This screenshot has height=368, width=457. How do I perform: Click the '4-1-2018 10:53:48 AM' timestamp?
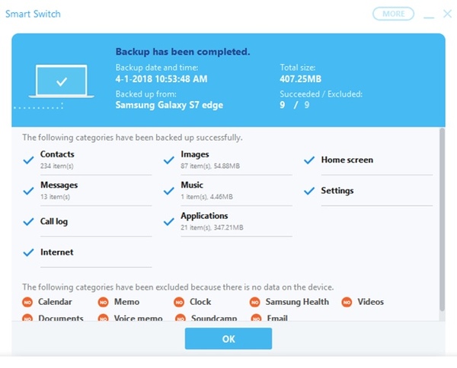tap(161, 79)
